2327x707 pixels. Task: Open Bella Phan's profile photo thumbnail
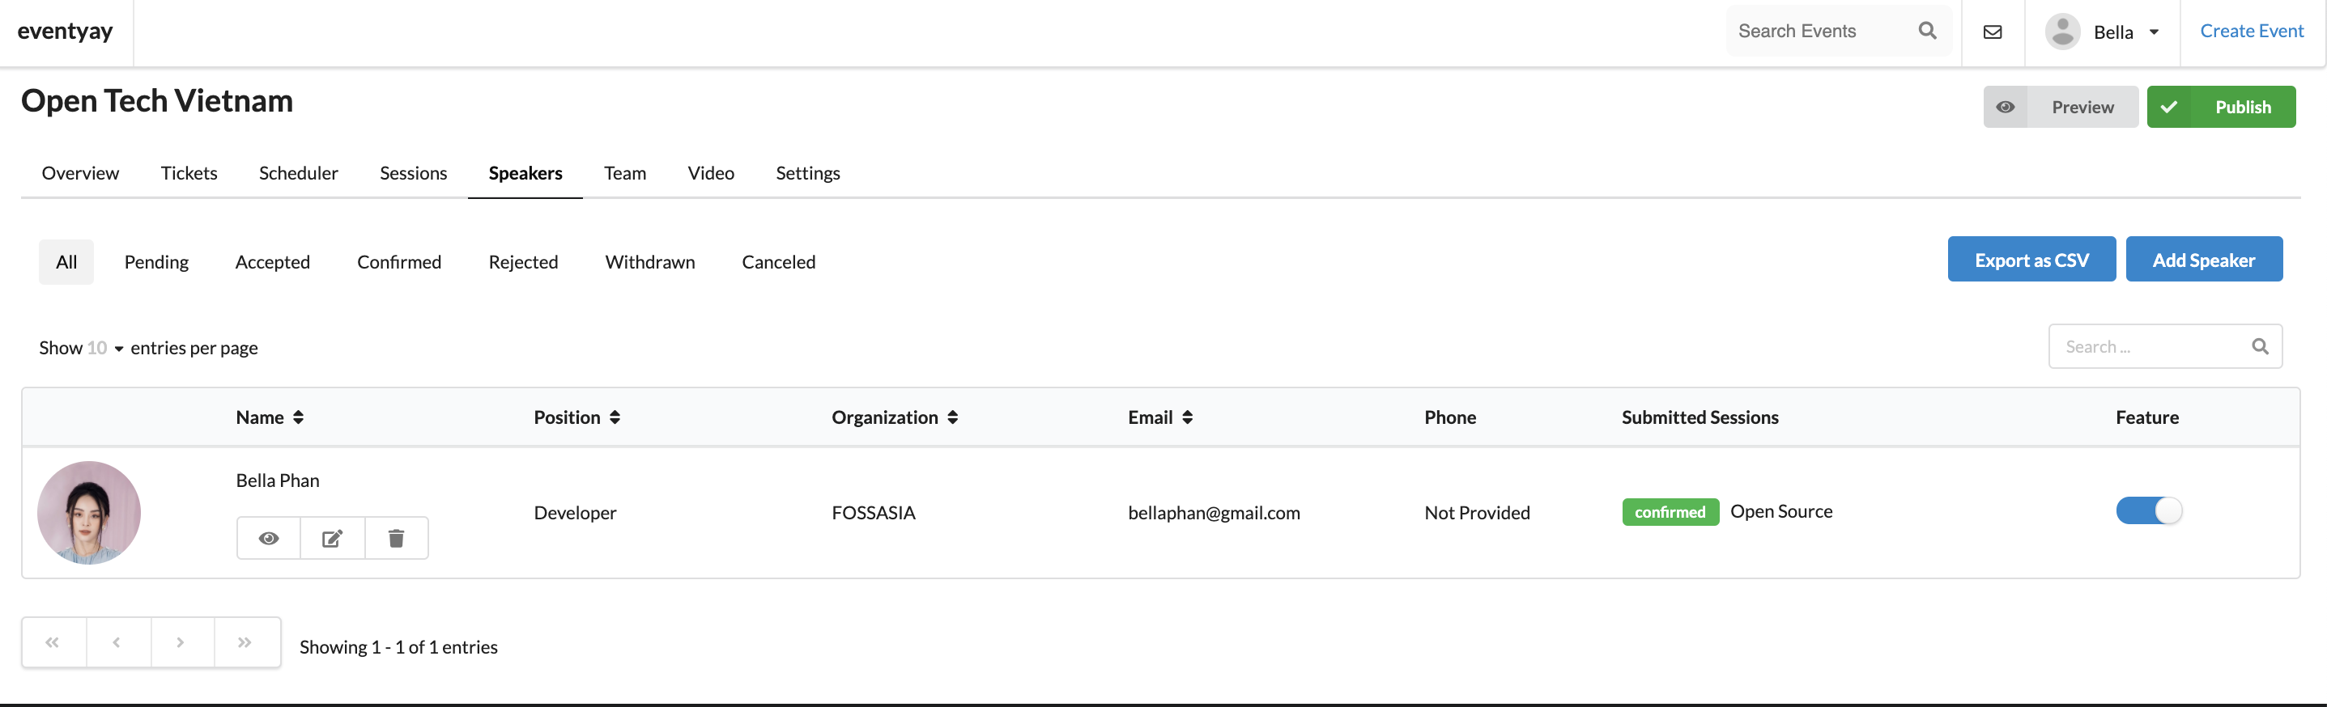[88, 513]
